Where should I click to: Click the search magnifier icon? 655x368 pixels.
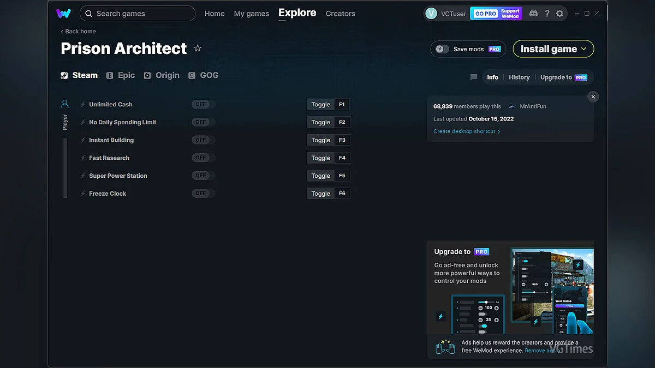tap(89, 14)
